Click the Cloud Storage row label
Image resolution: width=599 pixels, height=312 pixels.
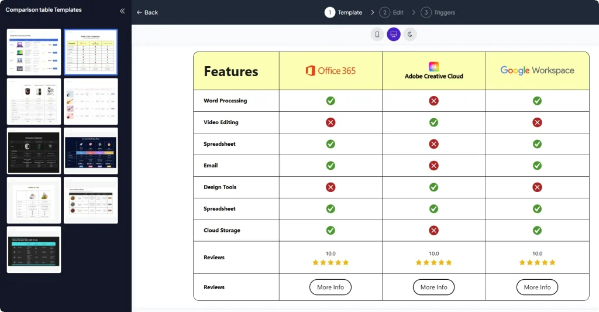coord(222,230)
